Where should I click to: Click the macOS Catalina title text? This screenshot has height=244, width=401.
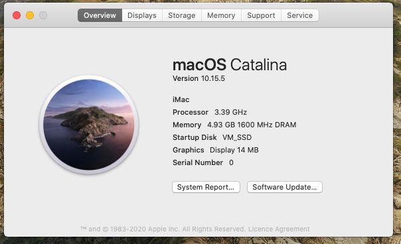point(230,64)
